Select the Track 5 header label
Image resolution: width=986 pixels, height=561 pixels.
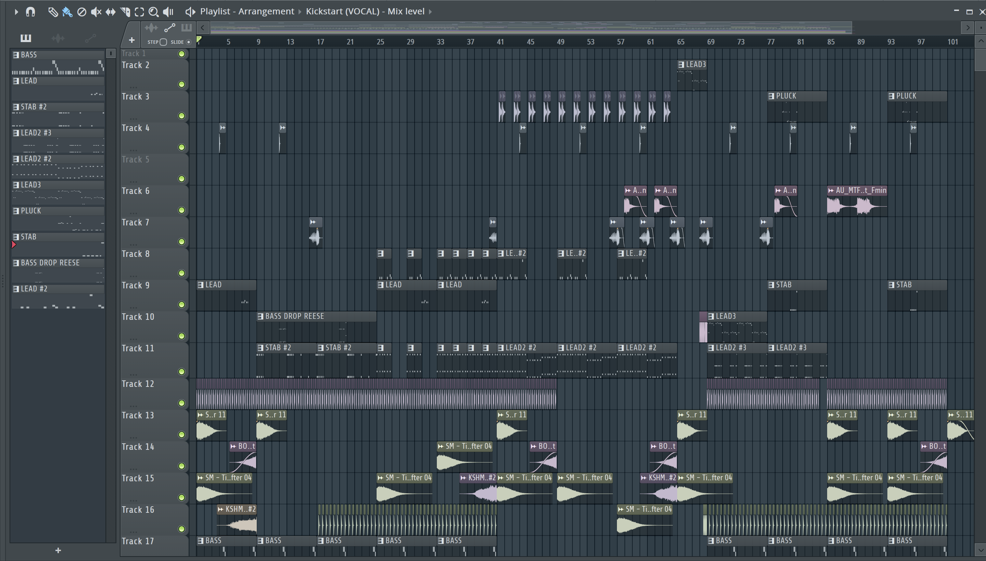[x=135, y=159]
